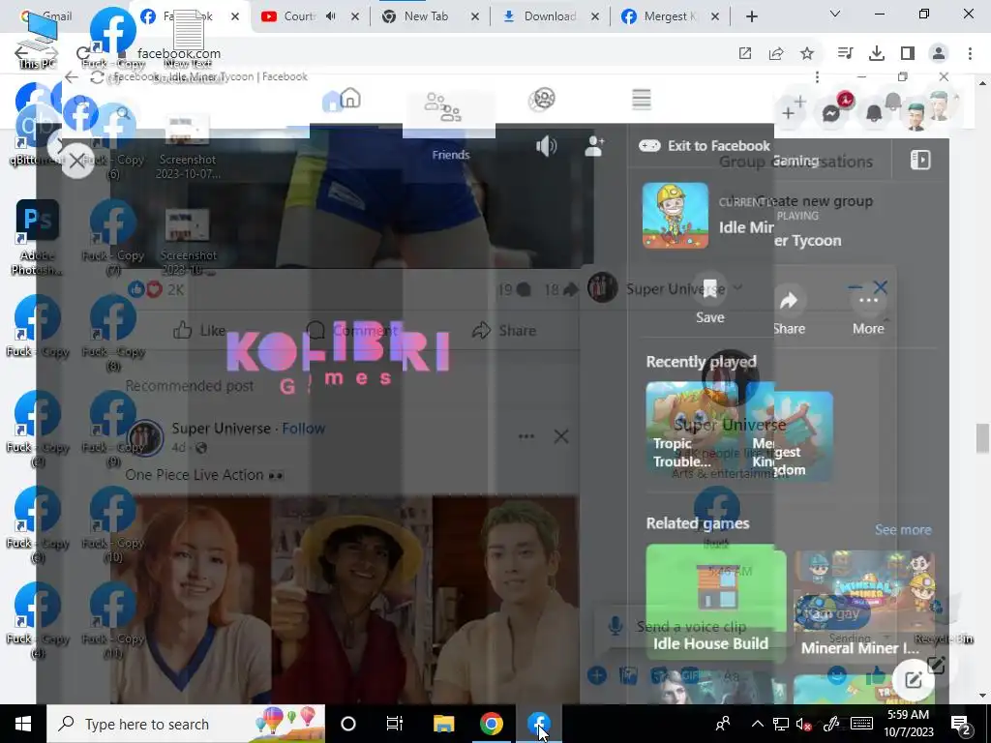
Task: Open Chrome three-dot menu
Action: [x=970, y=54]
